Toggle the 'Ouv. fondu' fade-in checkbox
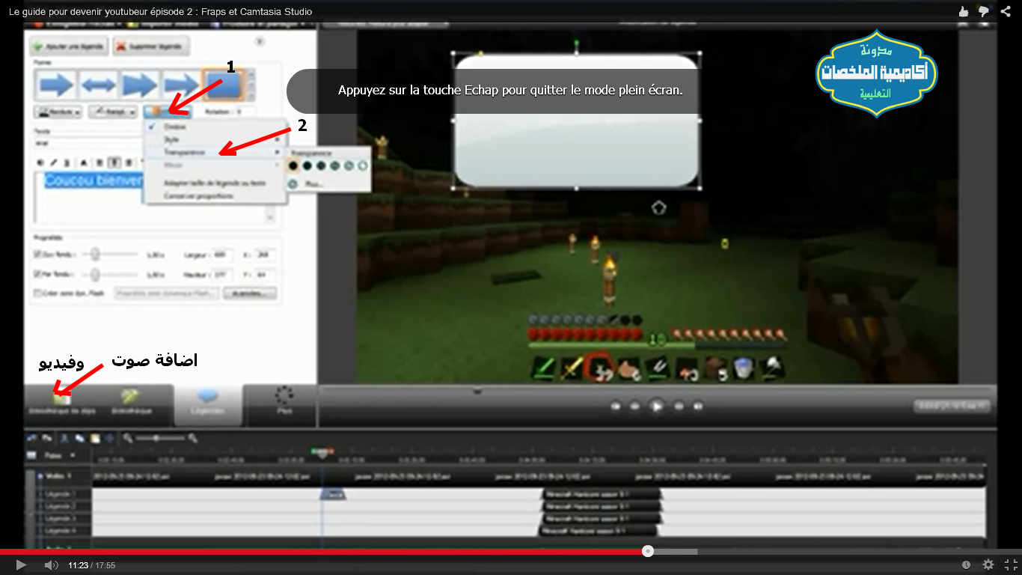The width and height of the screenshot is (1022, 575). [39, 255]
